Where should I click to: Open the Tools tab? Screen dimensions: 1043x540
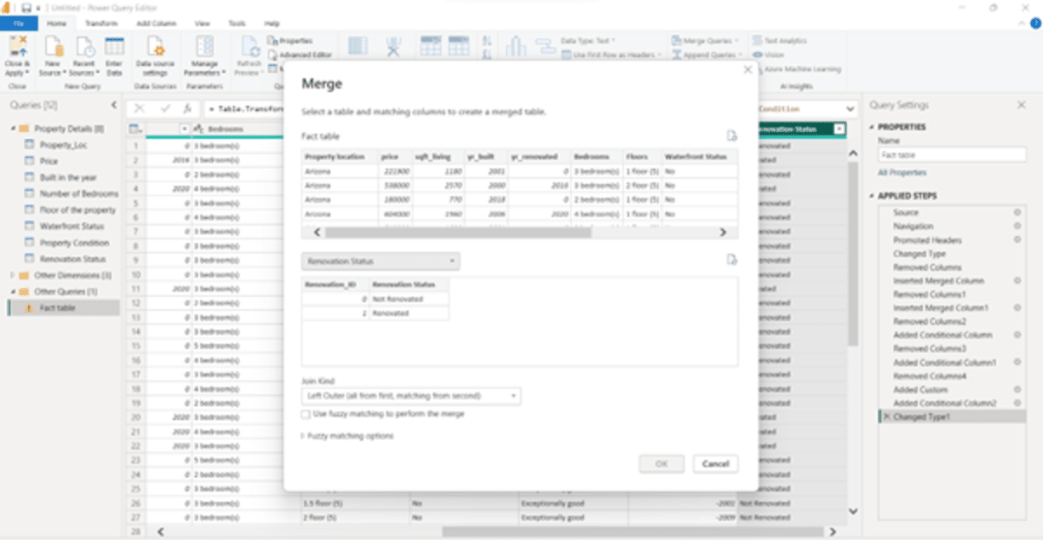click(x=236, y=23)
